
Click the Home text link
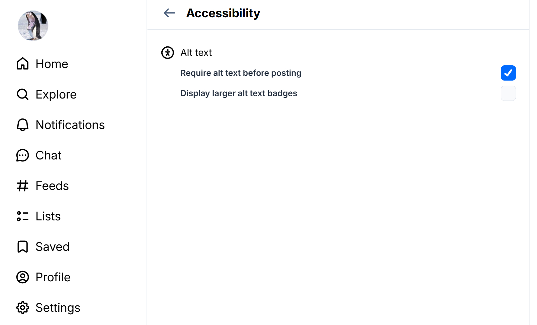pos(52,64)
